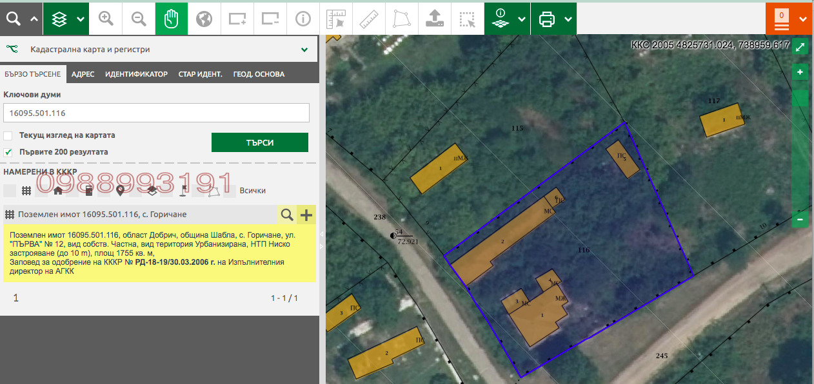Viewport: 814px width, 384px height.
Task: Toggle fullscreen map with the expand icon
Action: (x=800, y=47)
